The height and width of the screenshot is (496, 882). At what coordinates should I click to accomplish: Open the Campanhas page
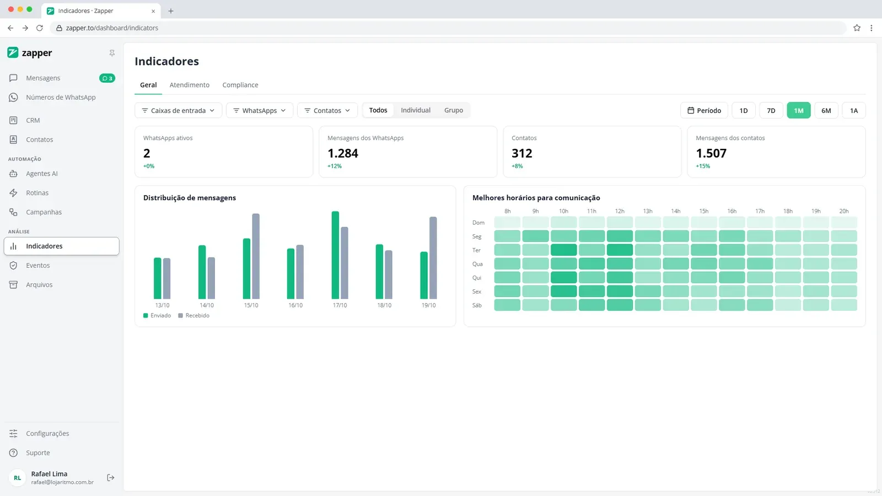click(x=61, y=212)
